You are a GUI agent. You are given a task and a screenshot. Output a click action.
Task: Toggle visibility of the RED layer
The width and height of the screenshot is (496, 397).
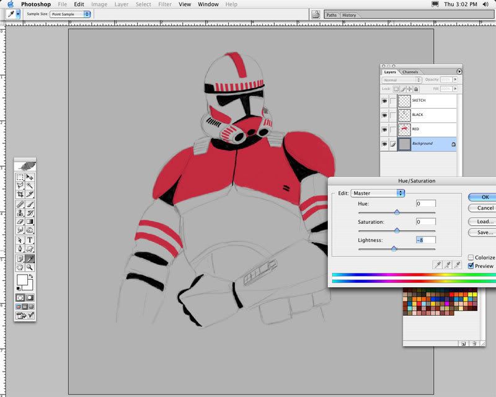384,130
